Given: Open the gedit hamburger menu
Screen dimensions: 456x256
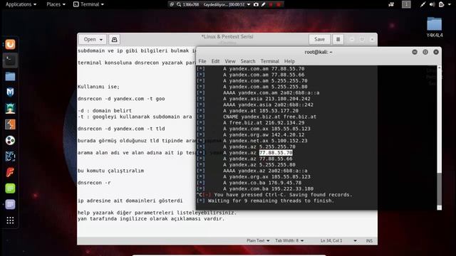Looking at the screenshot, I should pos(338,40).
